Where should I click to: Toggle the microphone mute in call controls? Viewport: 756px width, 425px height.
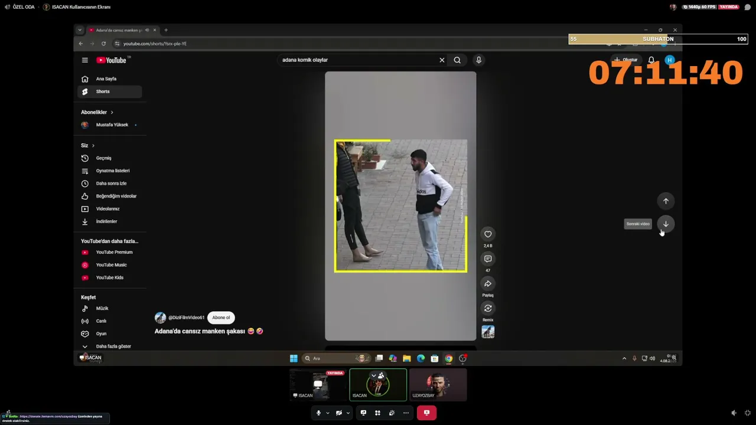click(x=318, y=413)
